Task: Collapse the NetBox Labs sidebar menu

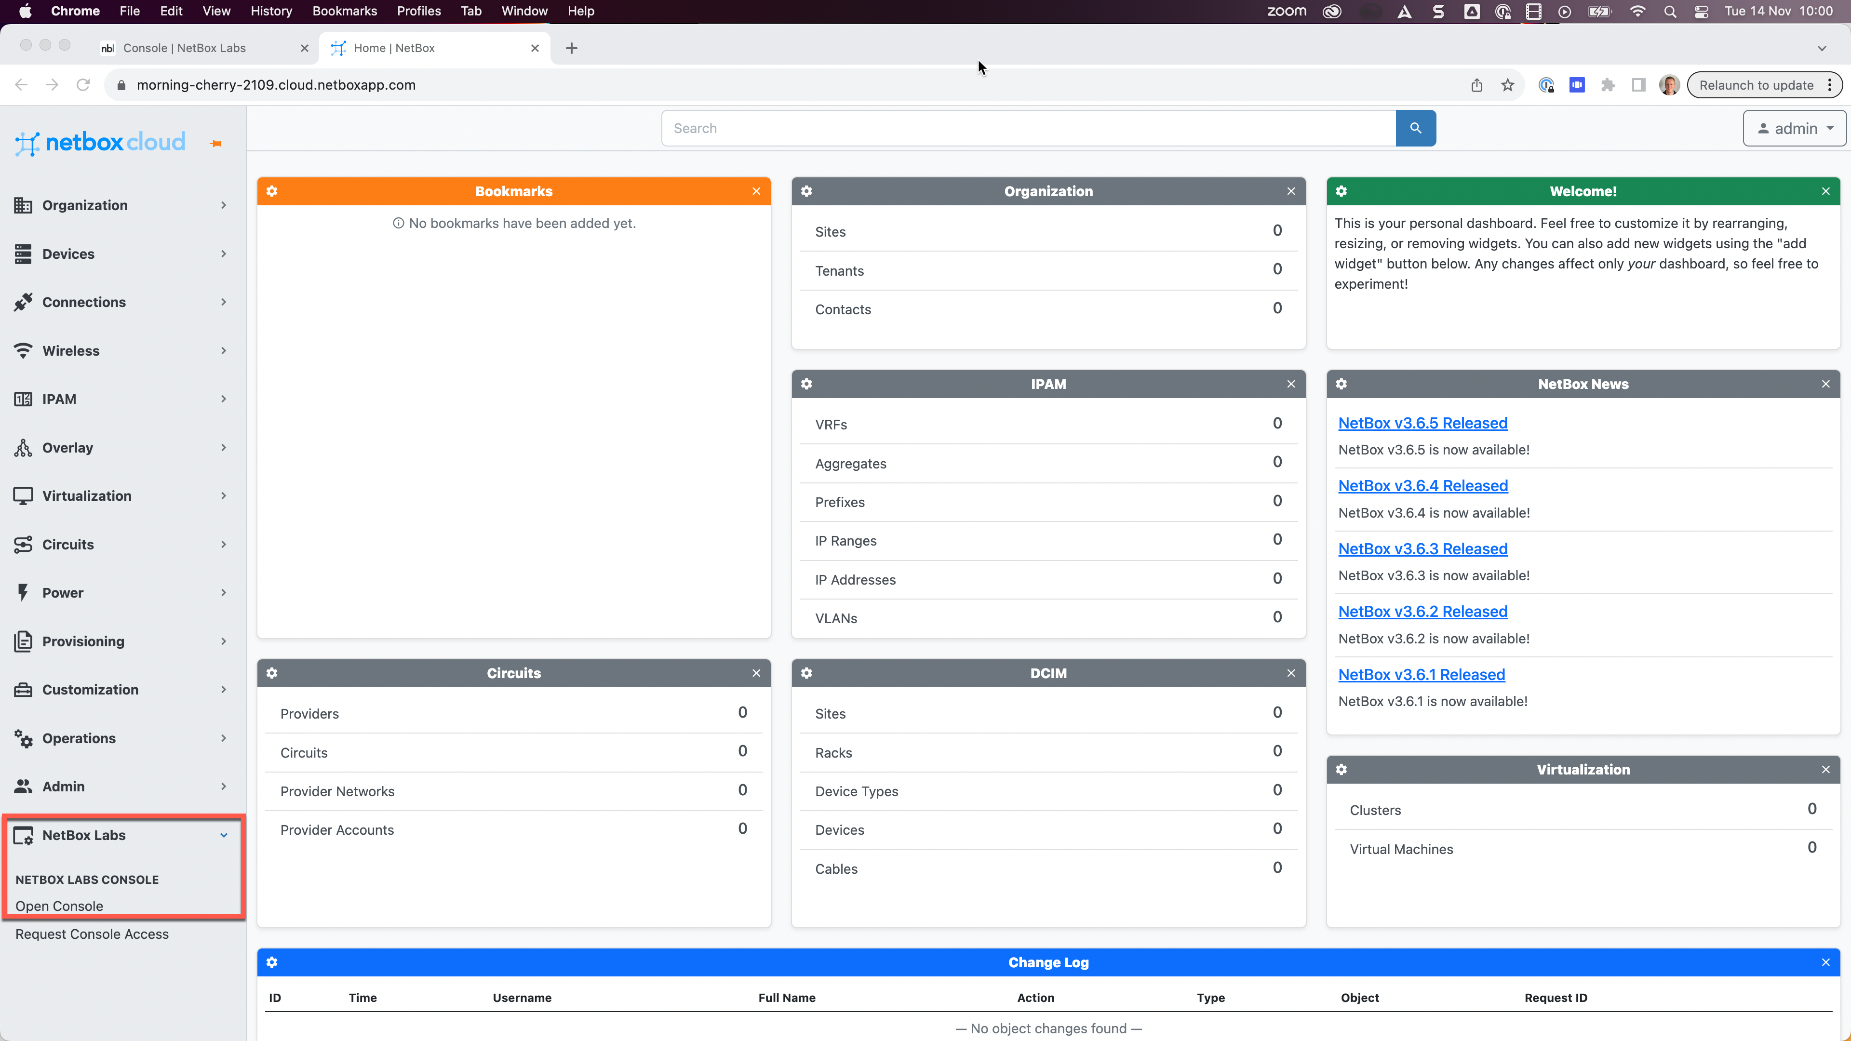Action: pos(122,835)
